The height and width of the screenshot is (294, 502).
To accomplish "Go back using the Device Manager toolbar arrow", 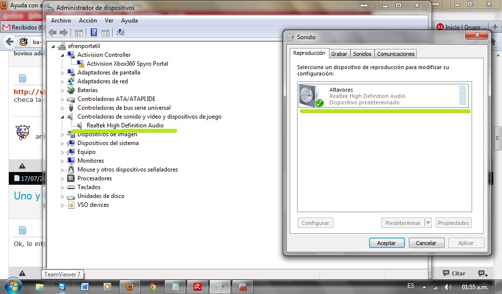I will click(x=52, y=32).
